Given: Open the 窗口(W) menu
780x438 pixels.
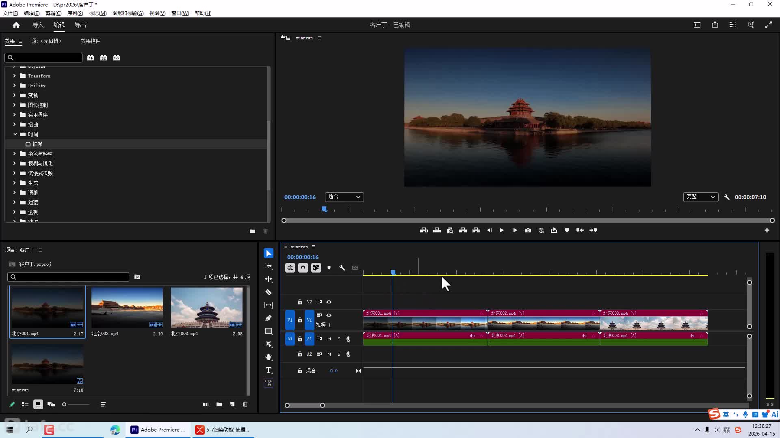Looking at the screenshot, I should pos(180,13).
